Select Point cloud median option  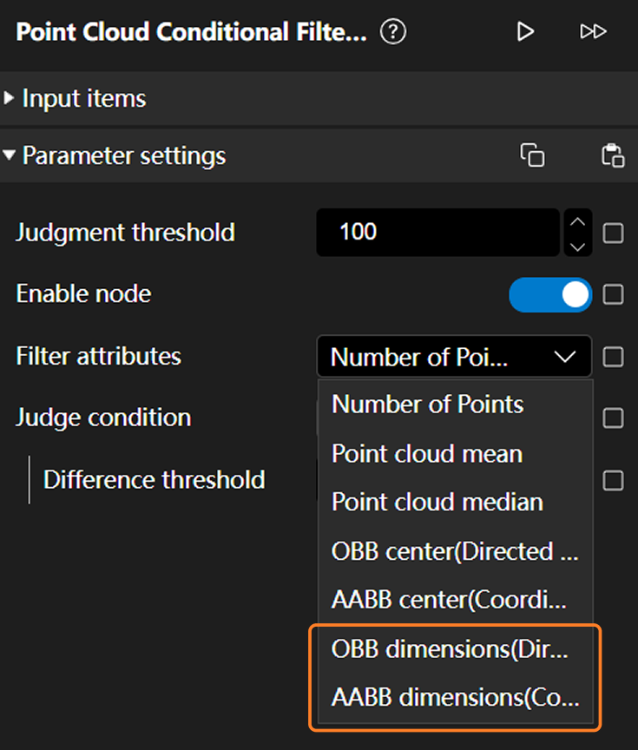click(437, 502)
